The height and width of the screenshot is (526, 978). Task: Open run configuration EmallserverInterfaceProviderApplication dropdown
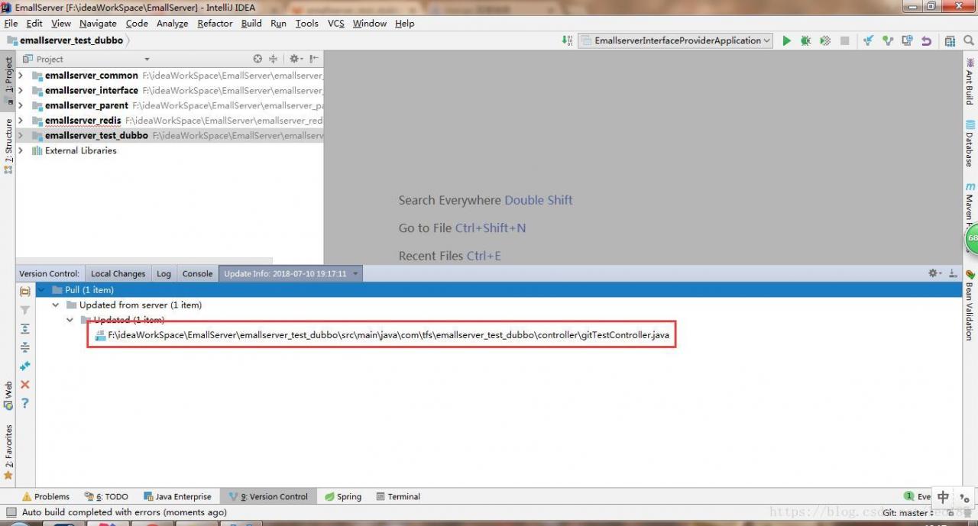(x=675, y=40)
